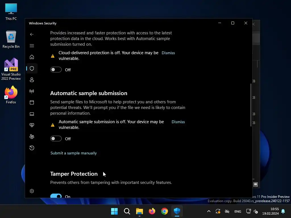Open the Home section in sidebar
Image resolution: width=291 pixels, height=218 pixels.
point(32,57)
